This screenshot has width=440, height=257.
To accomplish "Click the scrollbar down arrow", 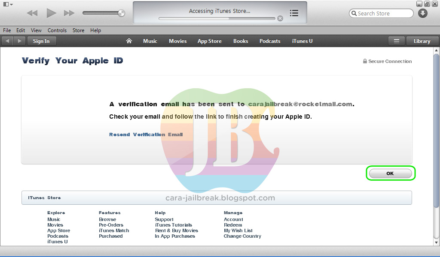I will tap(436, 243).
